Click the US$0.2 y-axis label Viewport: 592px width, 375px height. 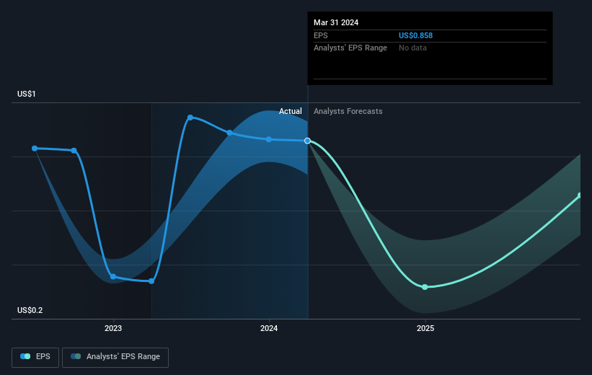(x=30, y=310)
